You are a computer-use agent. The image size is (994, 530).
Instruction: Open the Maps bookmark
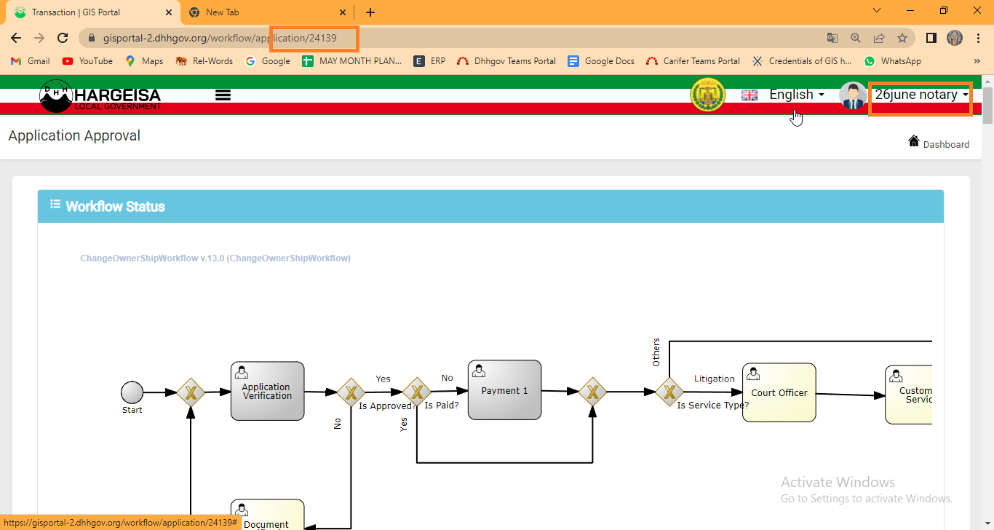pos(144,61)
